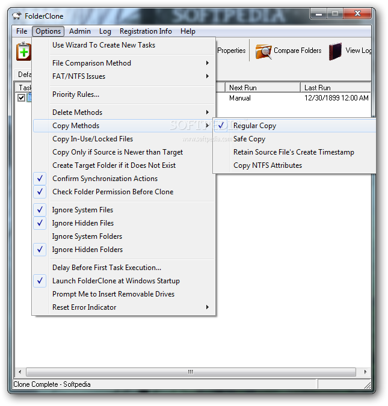The height and width of the screenshot is (406, 388).
Task: Expand Delete Methods submenu
Action: click(125, 112)
